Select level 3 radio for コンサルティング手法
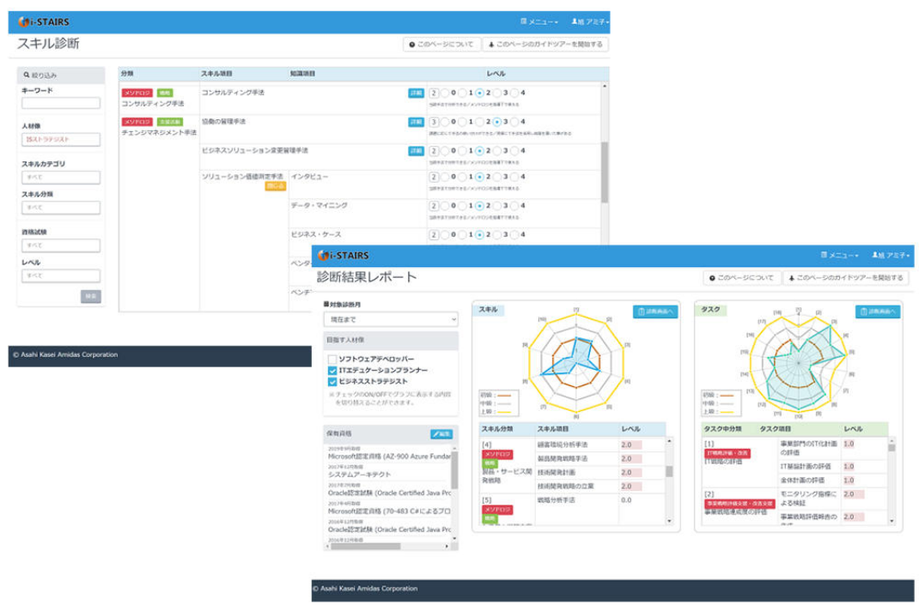This screenshot has height=611, width=919. coord(497,93)
